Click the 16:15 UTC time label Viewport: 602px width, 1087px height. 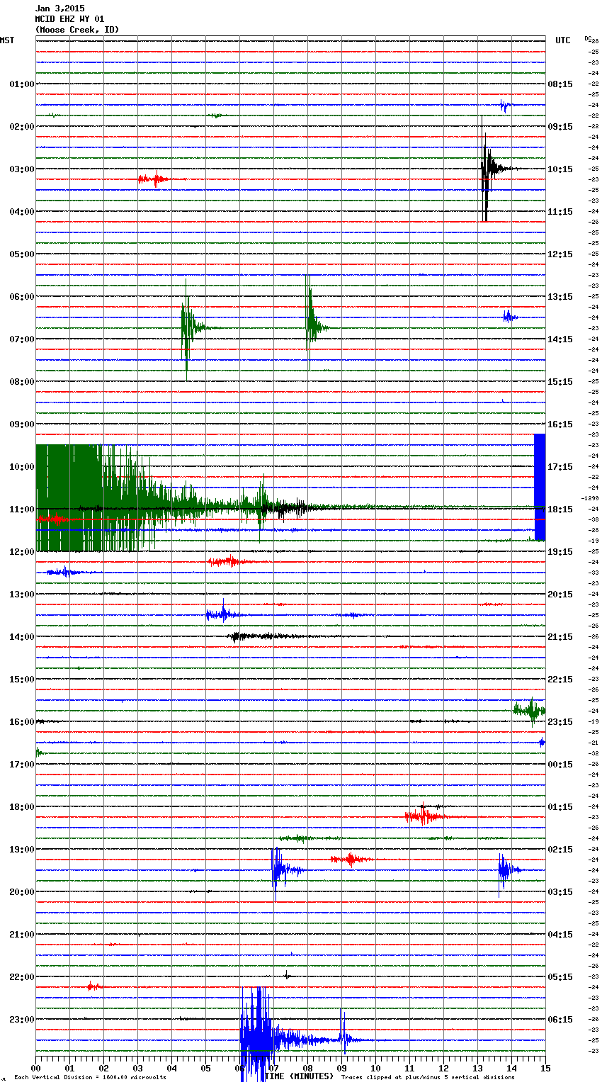(560, 424)
